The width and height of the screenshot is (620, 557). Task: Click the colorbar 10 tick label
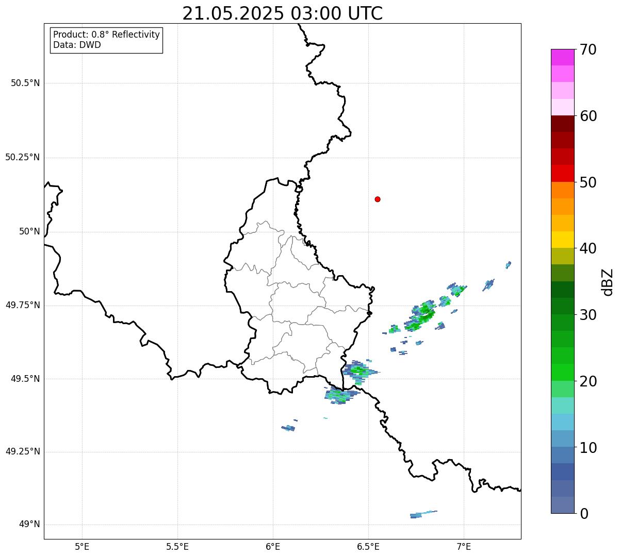pos(588,448)
